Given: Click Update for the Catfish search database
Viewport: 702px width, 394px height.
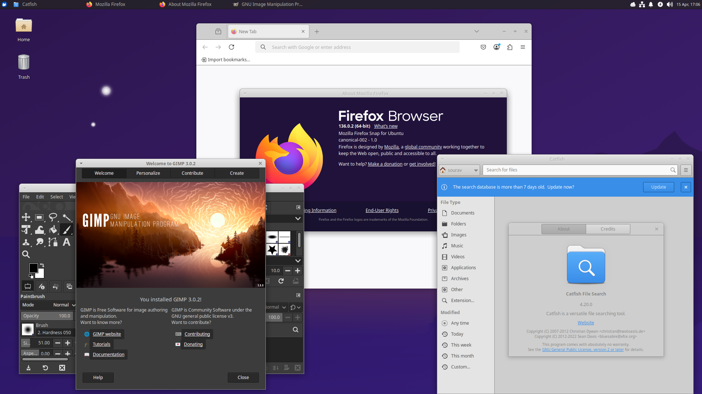Looking at the screenshot, I should (x=658, y=187).
